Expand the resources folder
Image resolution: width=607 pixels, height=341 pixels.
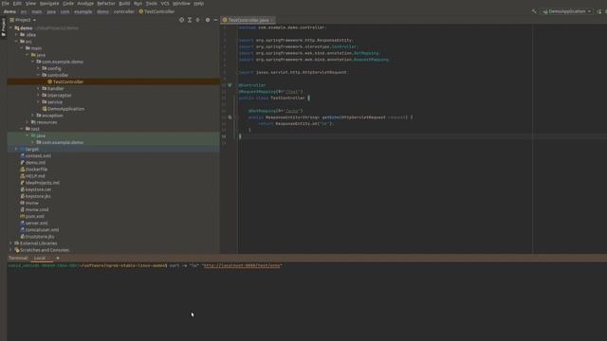point(28,122)
